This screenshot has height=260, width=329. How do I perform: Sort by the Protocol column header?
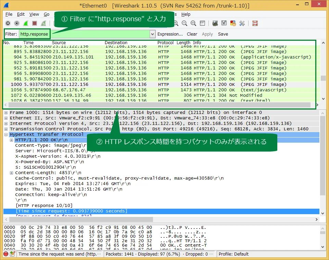[x=165, y=42]
